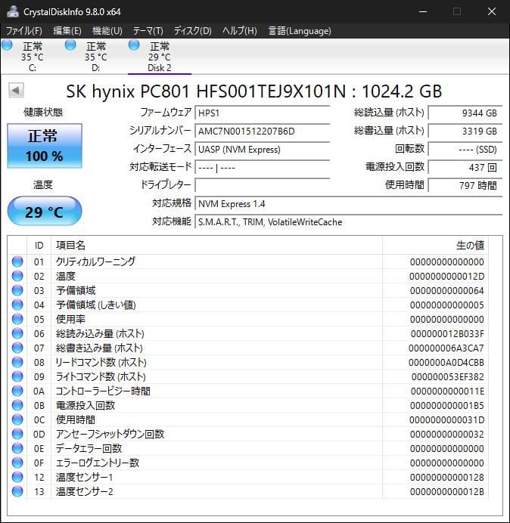Click the 29 °C temperature button
This screenshot has width=510, height=523.
pos(45,212)
